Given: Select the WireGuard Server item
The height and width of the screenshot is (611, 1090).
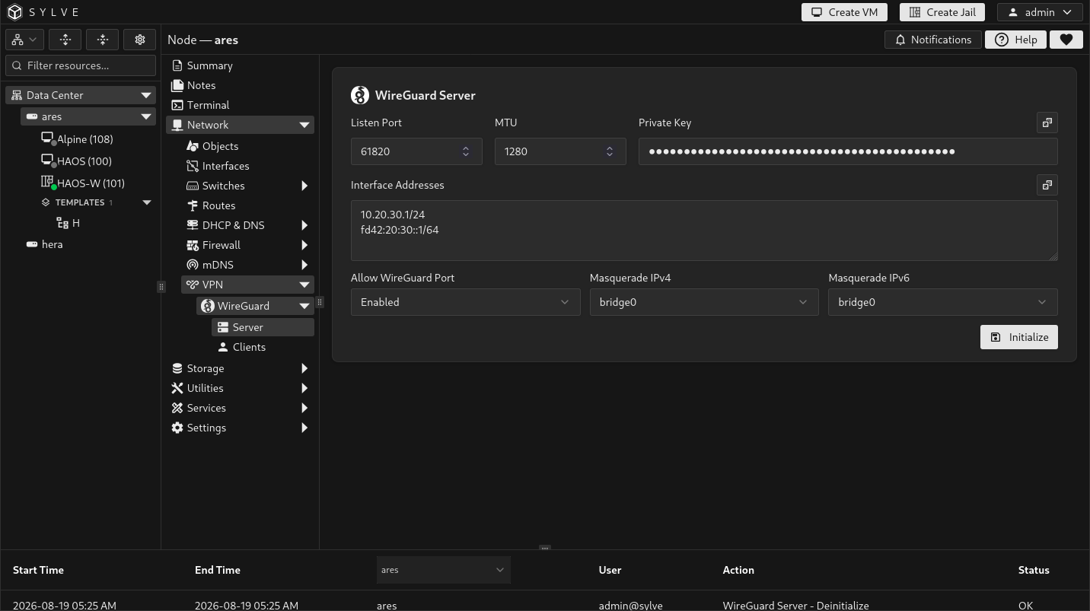Looking at the screenshot, I should point(263,327).
